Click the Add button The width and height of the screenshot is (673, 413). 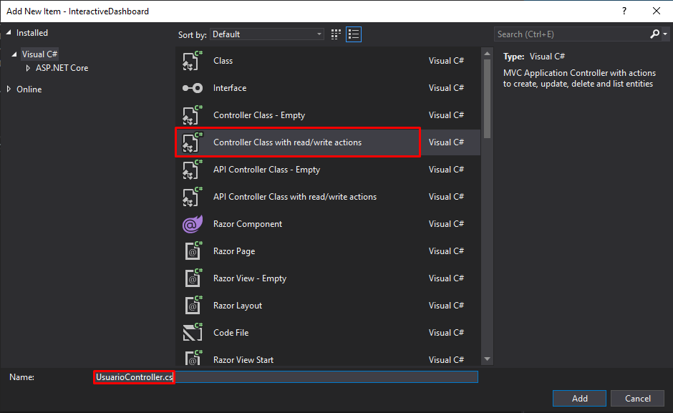point(579,399)
